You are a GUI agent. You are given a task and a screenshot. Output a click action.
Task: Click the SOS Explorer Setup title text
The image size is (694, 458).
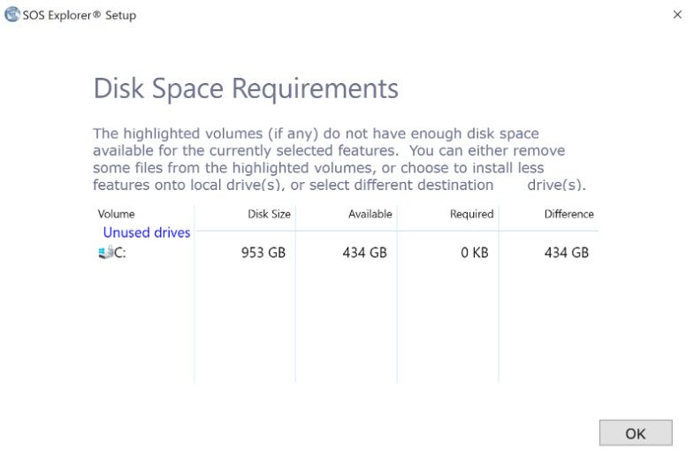pyautogui.click(x=80, y=15)
